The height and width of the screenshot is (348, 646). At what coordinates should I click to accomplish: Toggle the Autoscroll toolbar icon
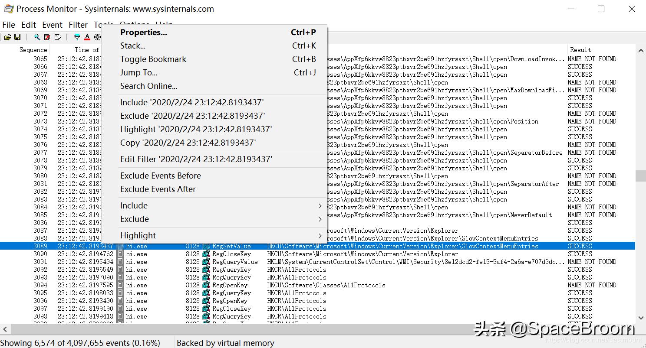click(47, 37)
